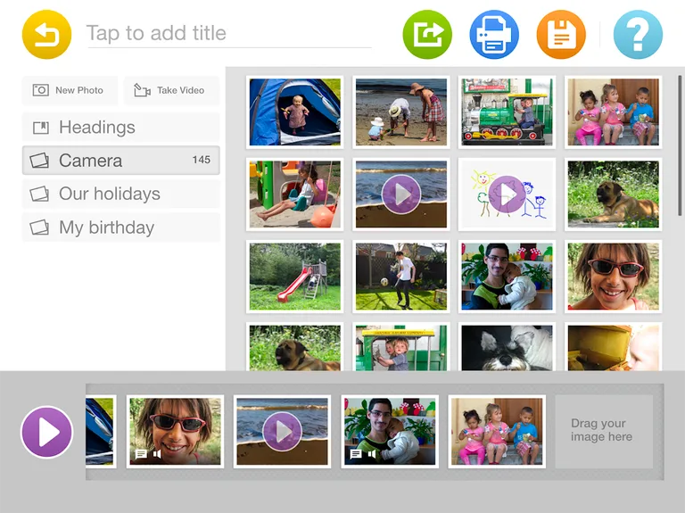The width and height of the screenshot is (685, 513).
Task: Click caption icon on sunglasses girl timeline photo
Action: coord(141,454)
